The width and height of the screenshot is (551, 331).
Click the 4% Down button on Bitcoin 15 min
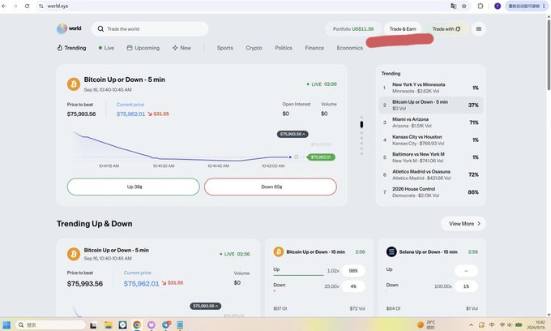point(353,286)
